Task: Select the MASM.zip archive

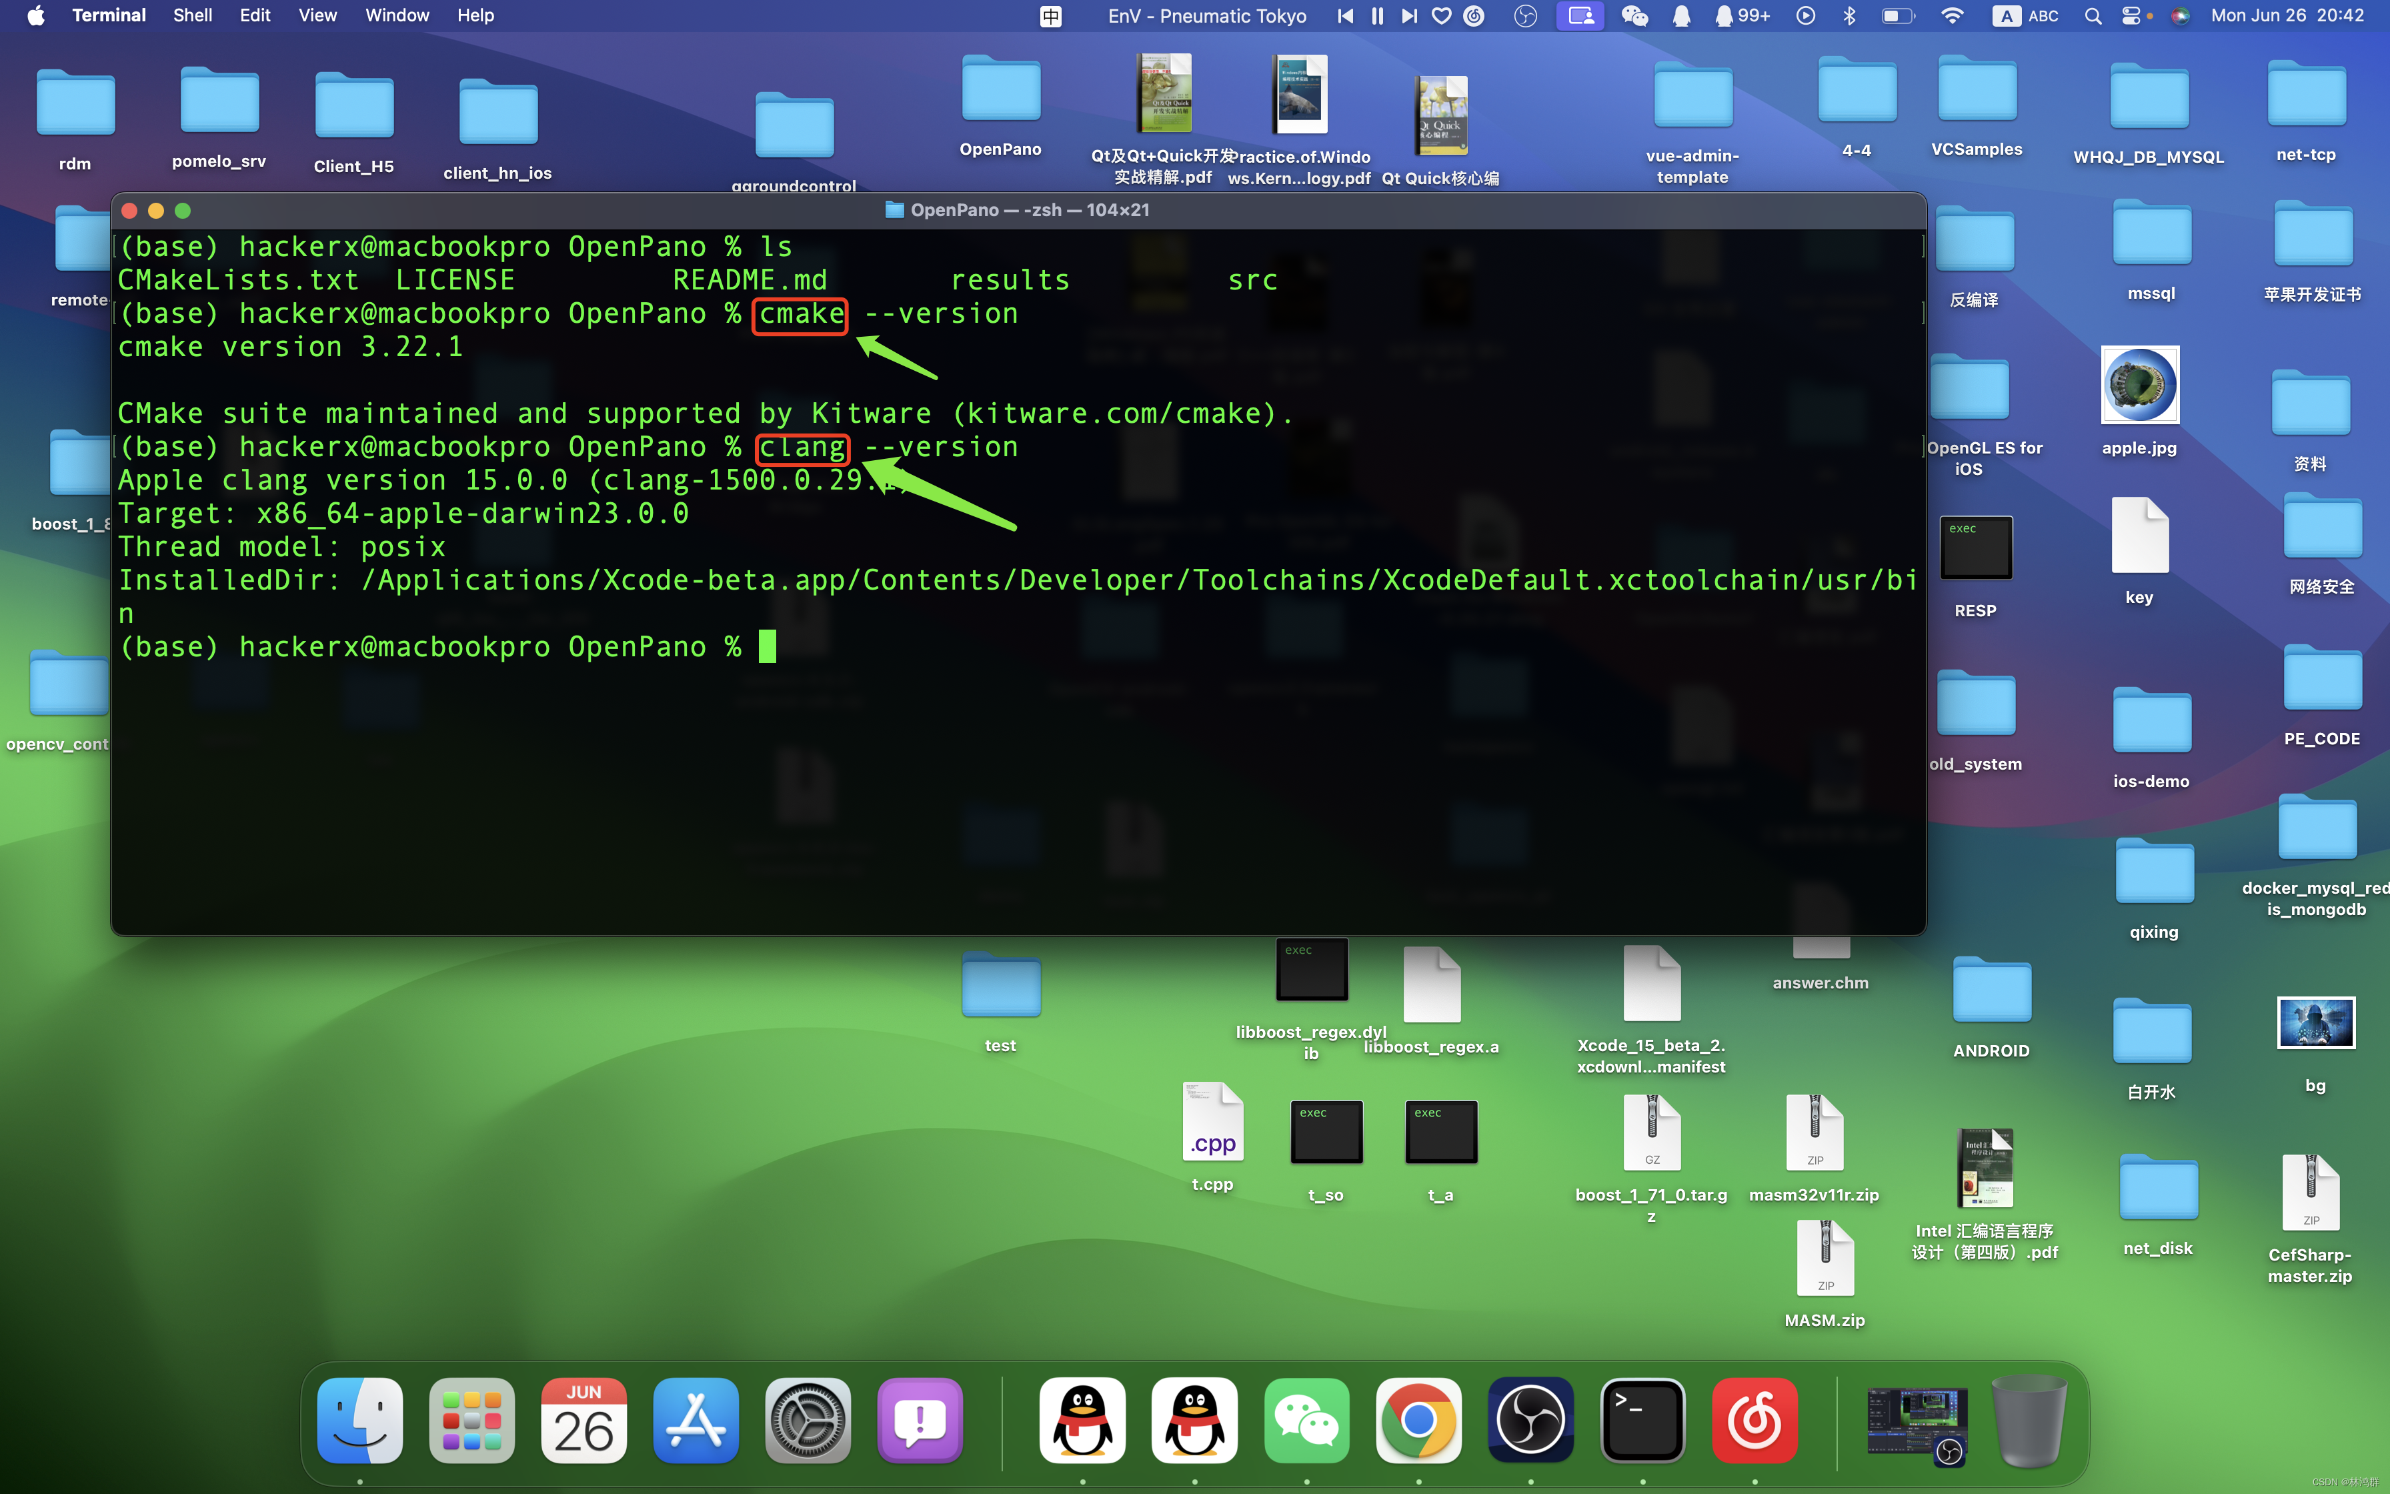Action: (1824, 1275)
